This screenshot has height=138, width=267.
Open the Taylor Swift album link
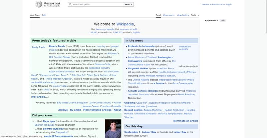[x=100, y=103]
